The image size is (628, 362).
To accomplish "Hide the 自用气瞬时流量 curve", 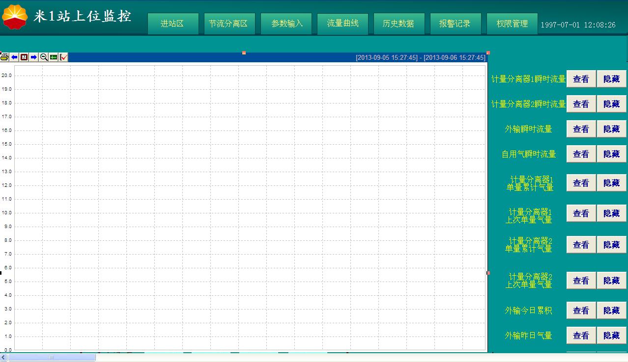I will [612, 154].
